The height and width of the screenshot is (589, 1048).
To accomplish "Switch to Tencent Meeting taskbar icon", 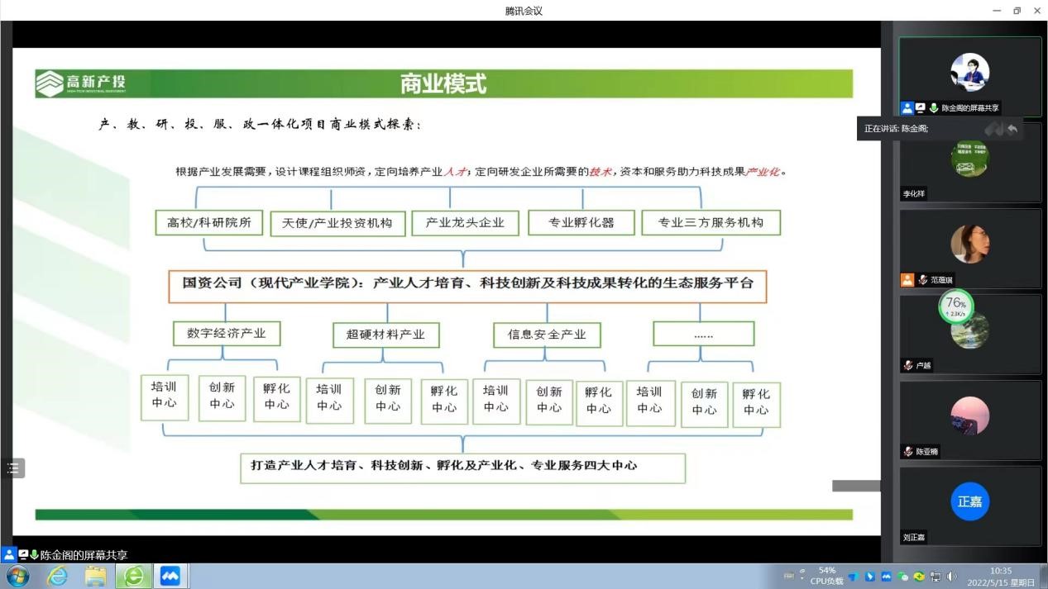I will point(170,576).
